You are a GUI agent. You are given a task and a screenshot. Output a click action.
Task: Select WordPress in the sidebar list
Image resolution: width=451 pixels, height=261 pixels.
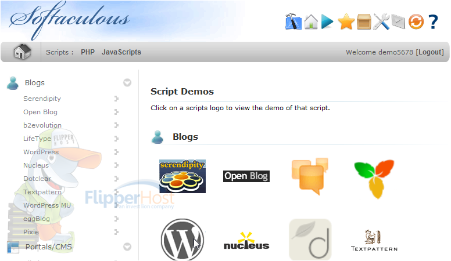coord(41,152)
